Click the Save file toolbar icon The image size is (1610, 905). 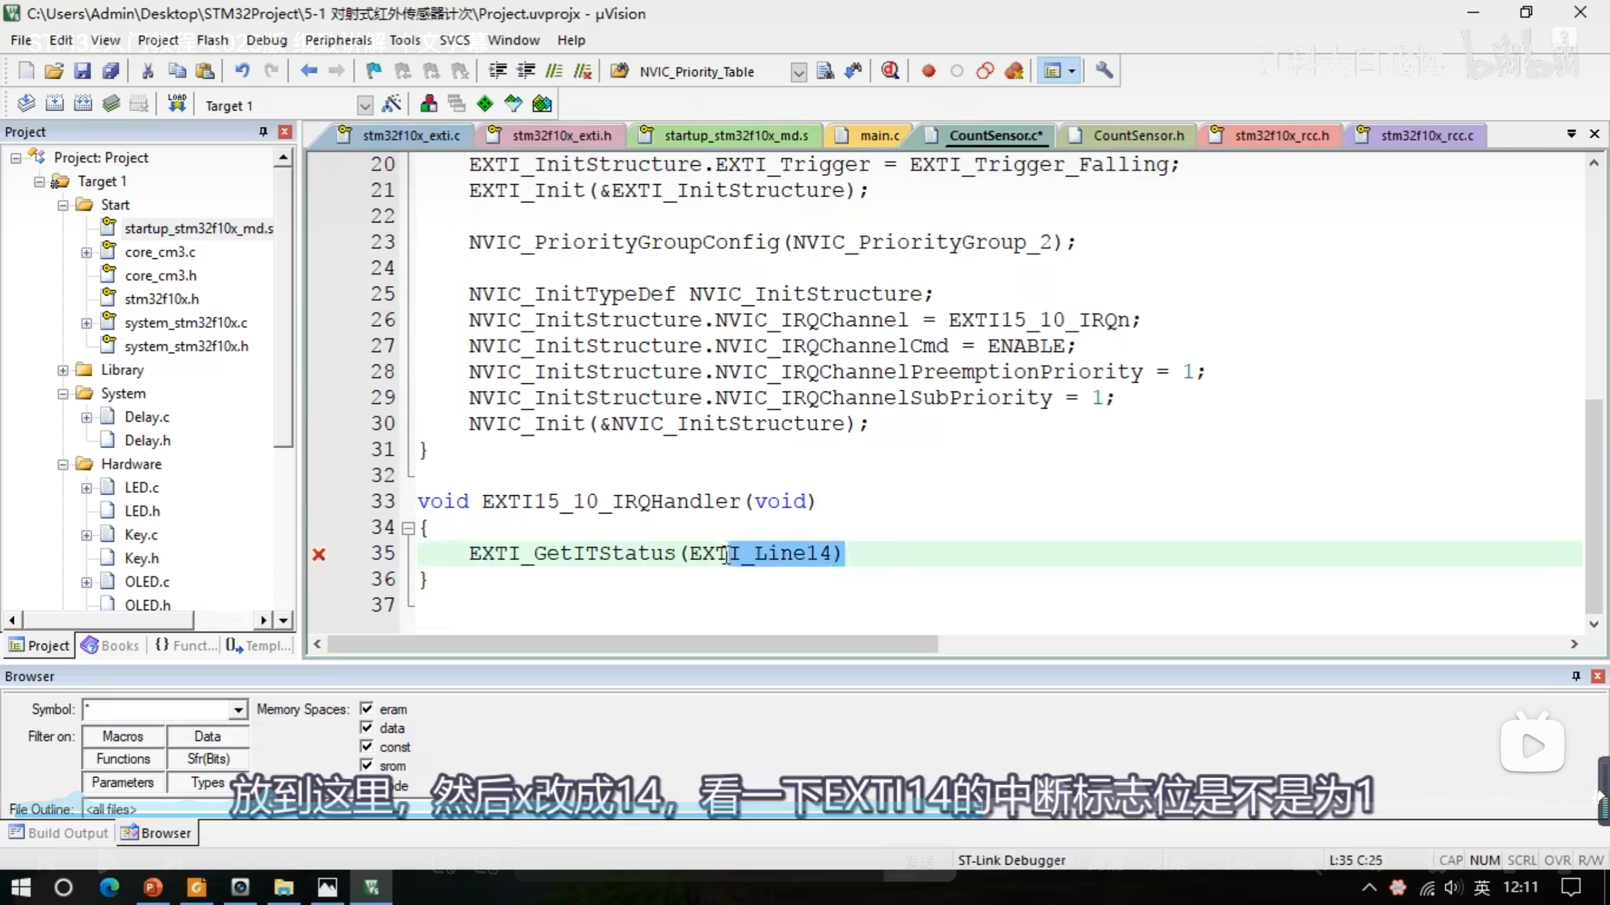click(82, 71)
